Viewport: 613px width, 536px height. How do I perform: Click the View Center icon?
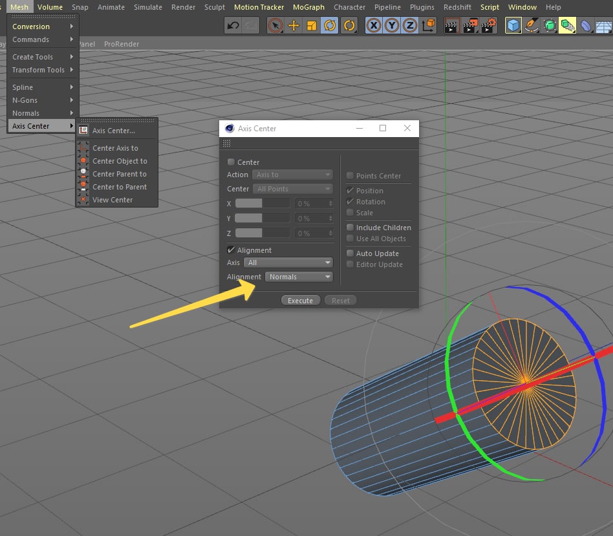pyautogui.click(x=83, y=199)
